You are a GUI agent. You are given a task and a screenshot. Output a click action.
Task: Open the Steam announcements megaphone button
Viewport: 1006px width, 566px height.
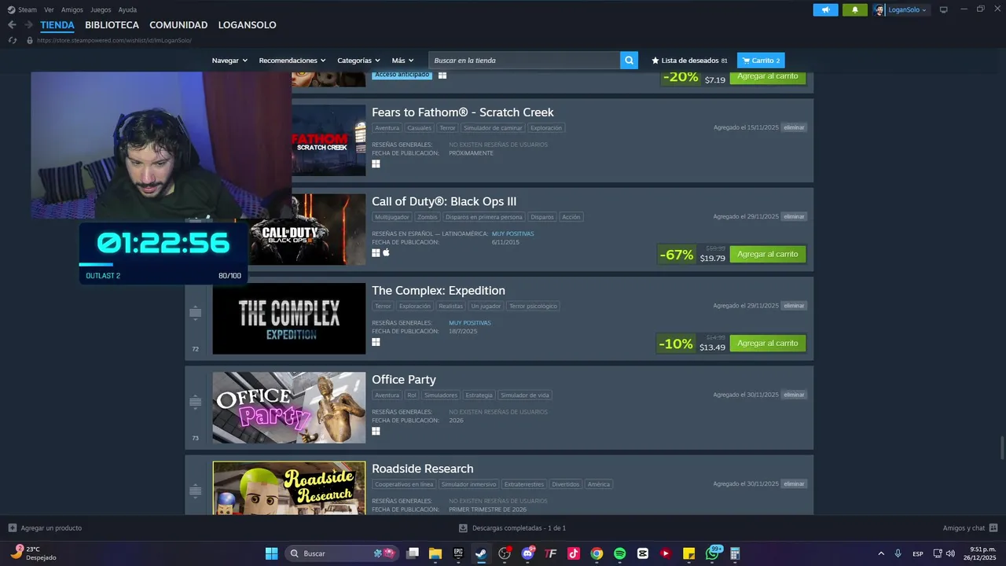click(x=825, y=9)
